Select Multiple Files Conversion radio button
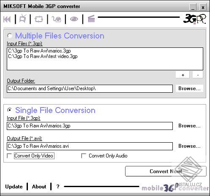This screenshot has width=210, height=196. click(10, 36)
